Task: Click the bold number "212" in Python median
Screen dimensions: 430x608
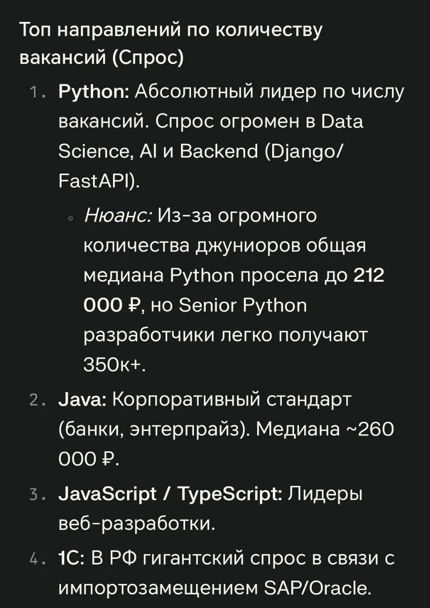Action: pos(369,275)
